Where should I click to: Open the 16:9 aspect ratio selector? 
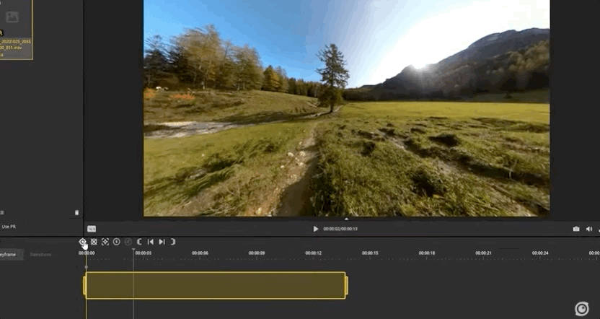92,229
